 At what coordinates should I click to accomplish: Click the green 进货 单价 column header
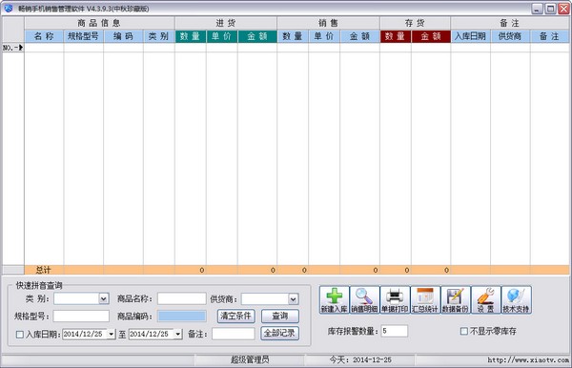(x=222, y=36)
